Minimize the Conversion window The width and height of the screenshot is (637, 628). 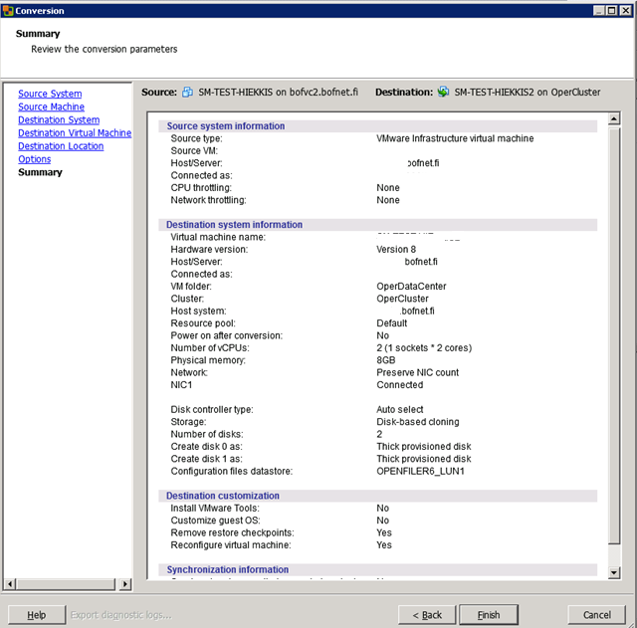[x=598, y=11]
